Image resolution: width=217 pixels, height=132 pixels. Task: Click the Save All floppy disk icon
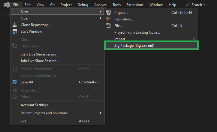(x=14, y=82)
